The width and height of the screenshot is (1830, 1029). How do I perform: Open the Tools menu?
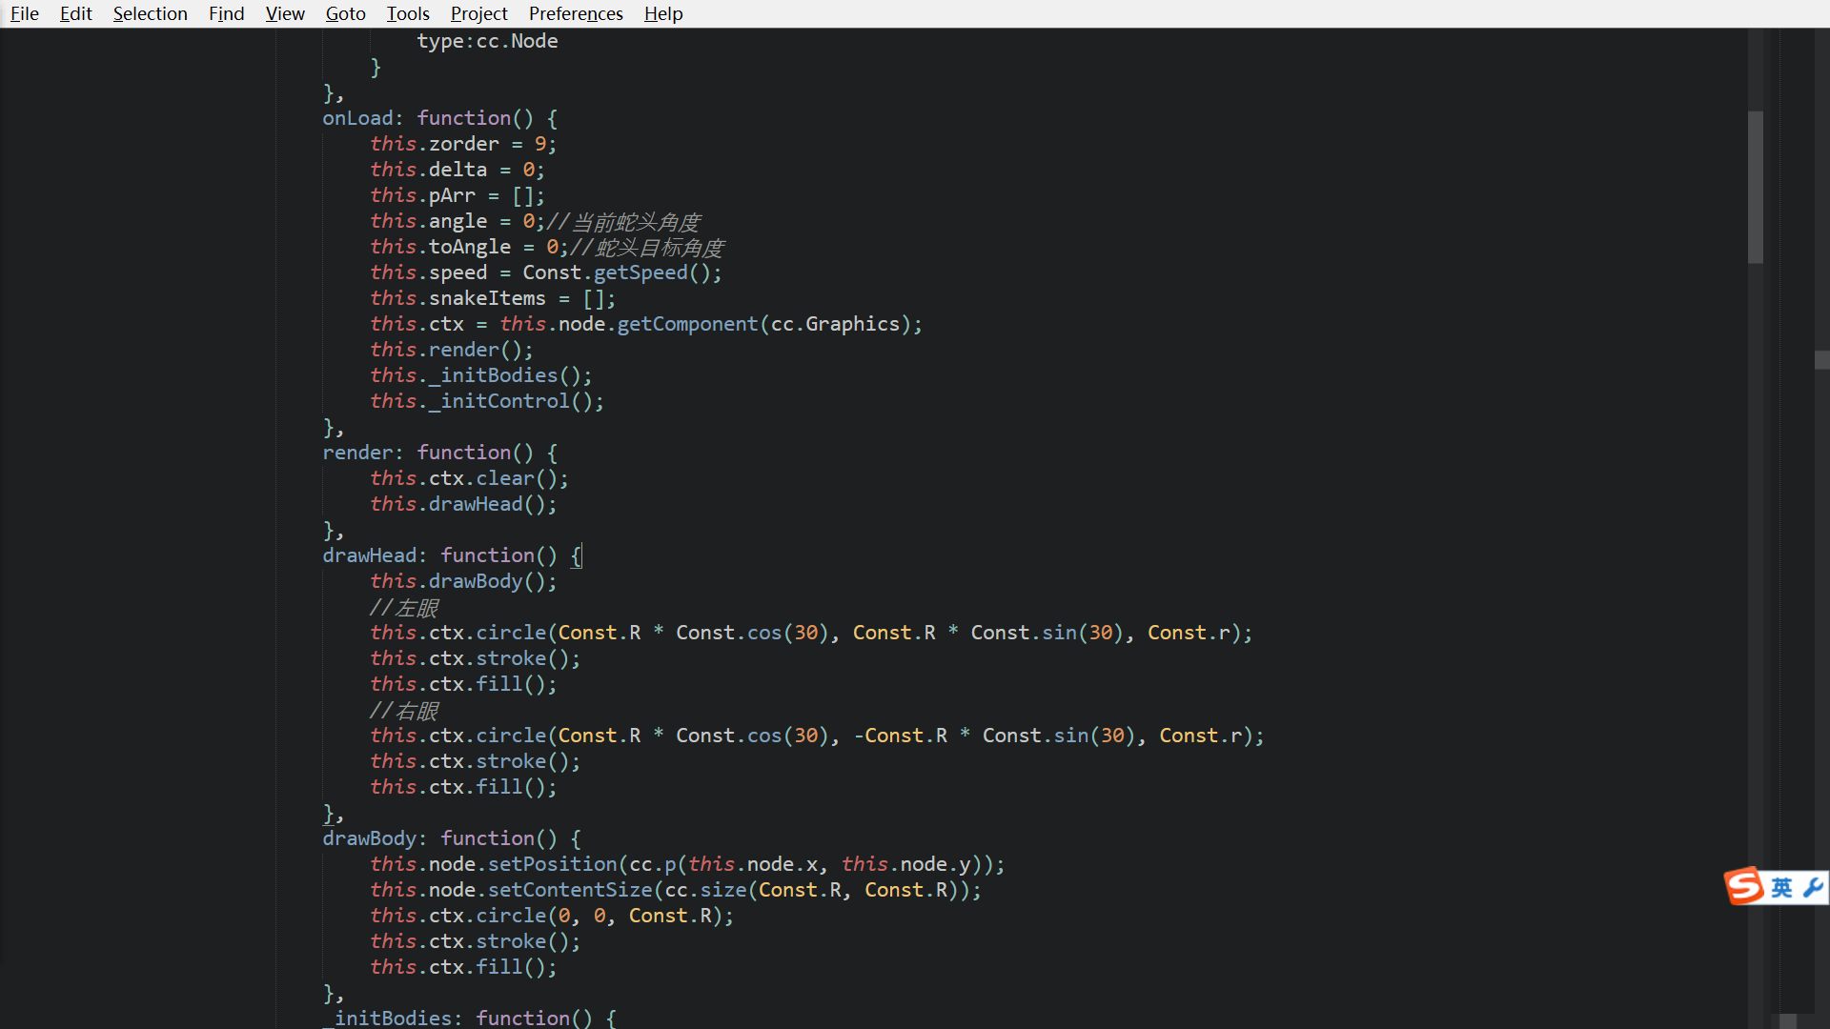click(x=408, y=13)
